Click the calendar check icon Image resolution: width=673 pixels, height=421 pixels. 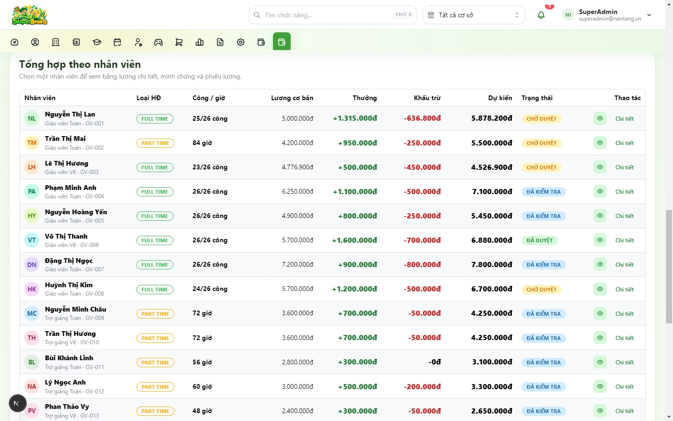117,42
